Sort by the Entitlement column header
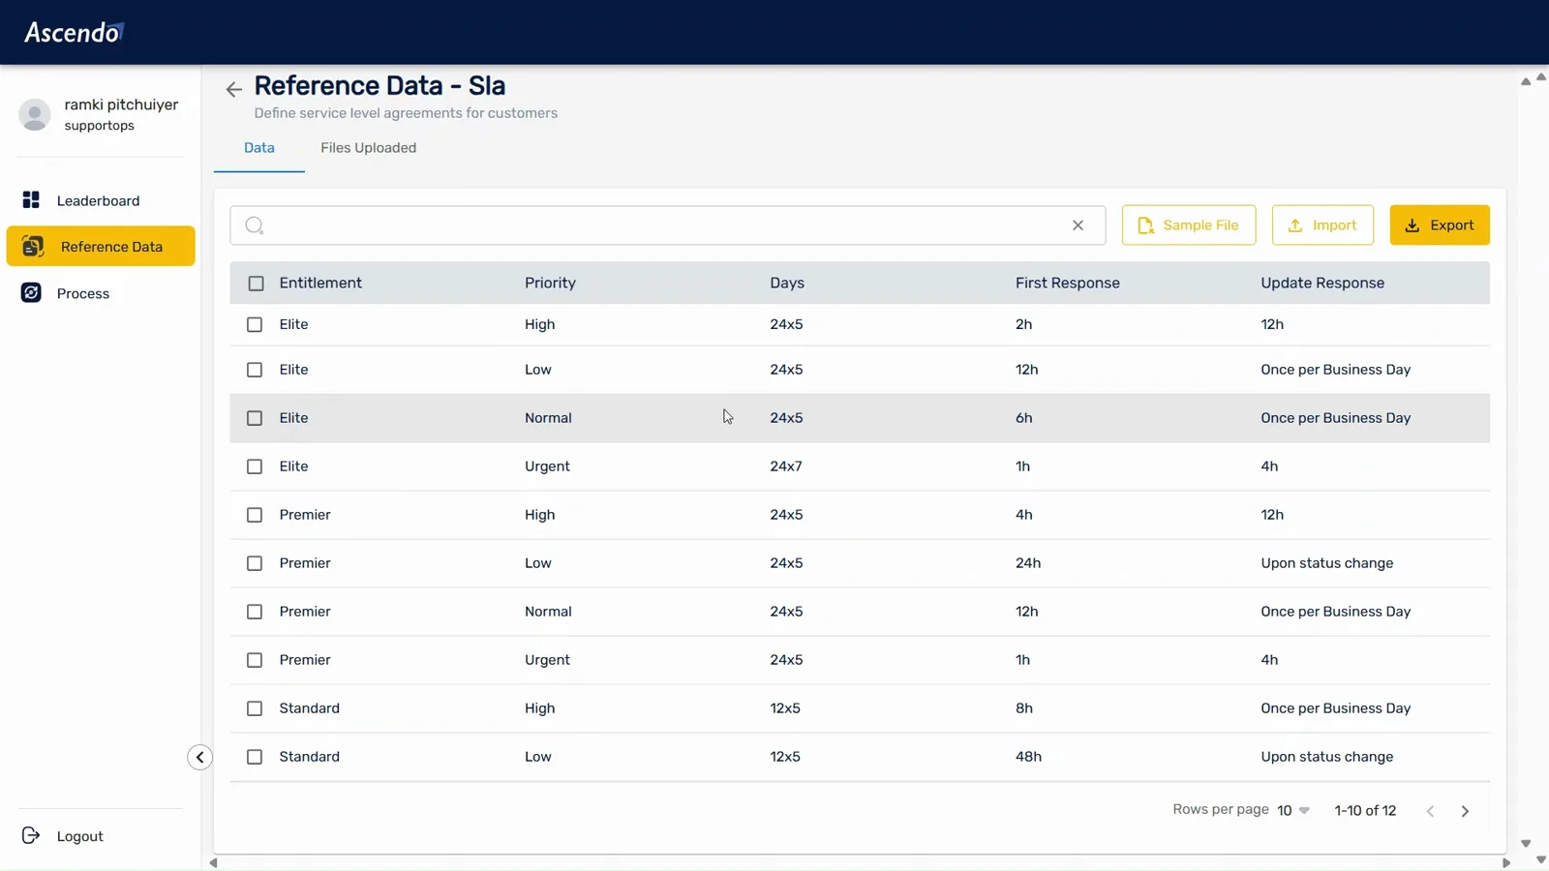This screenshot has width=1549, height=871. 320,283
